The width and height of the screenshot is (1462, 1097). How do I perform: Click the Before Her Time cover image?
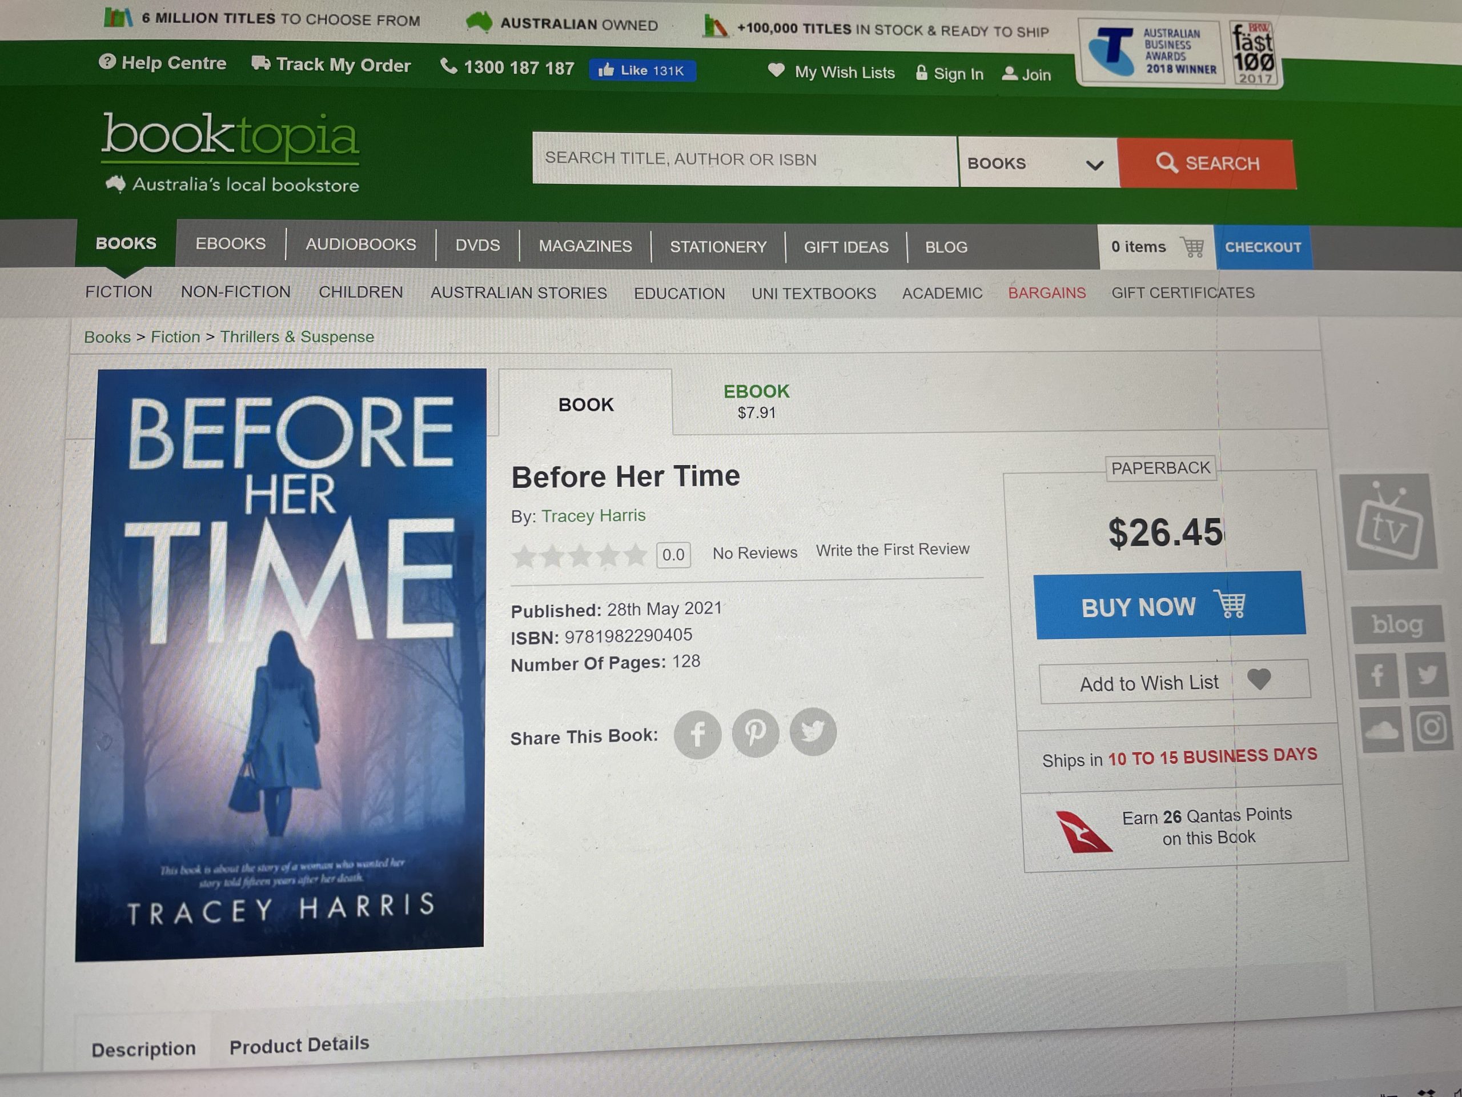282,663
